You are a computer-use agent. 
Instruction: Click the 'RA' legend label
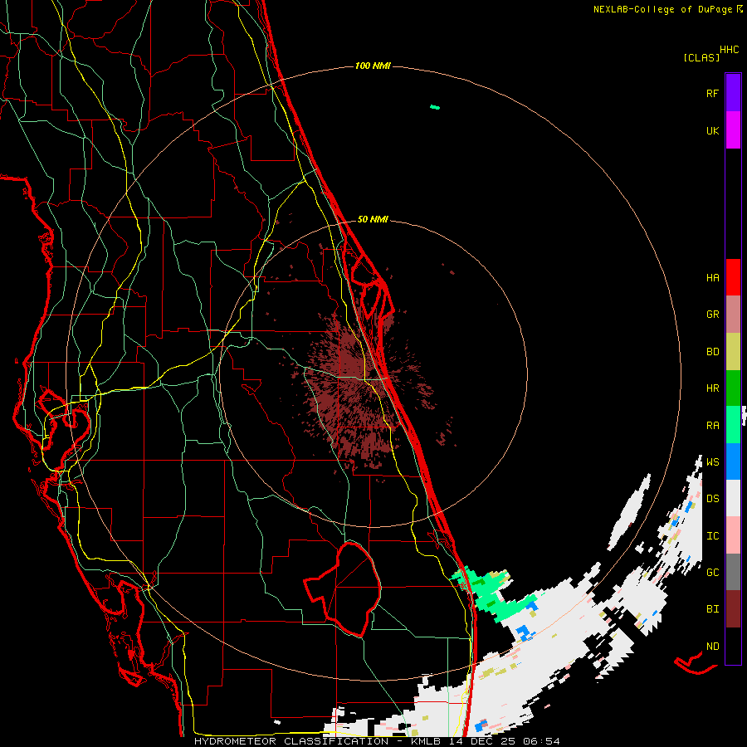pyautogui.click(x=712, y=425)
